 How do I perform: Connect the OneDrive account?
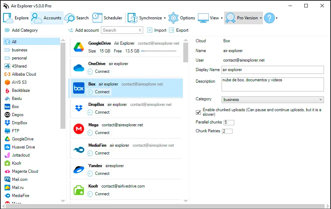point(99,71)
